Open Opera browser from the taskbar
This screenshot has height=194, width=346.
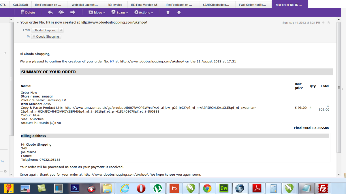[141, 188]
